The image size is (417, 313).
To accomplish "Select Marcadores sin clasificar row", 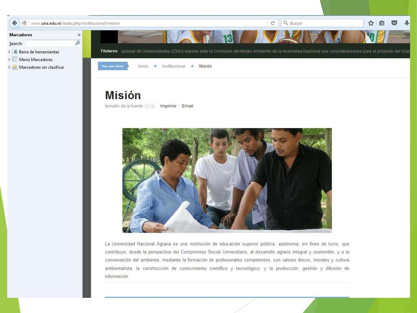I will point(45,67).
